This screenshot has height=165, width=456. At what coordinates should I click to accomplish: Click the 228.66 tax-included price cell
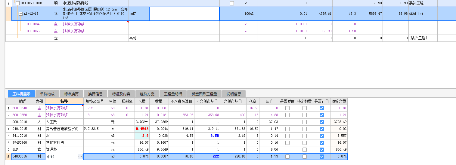click(x=233, y=157)
